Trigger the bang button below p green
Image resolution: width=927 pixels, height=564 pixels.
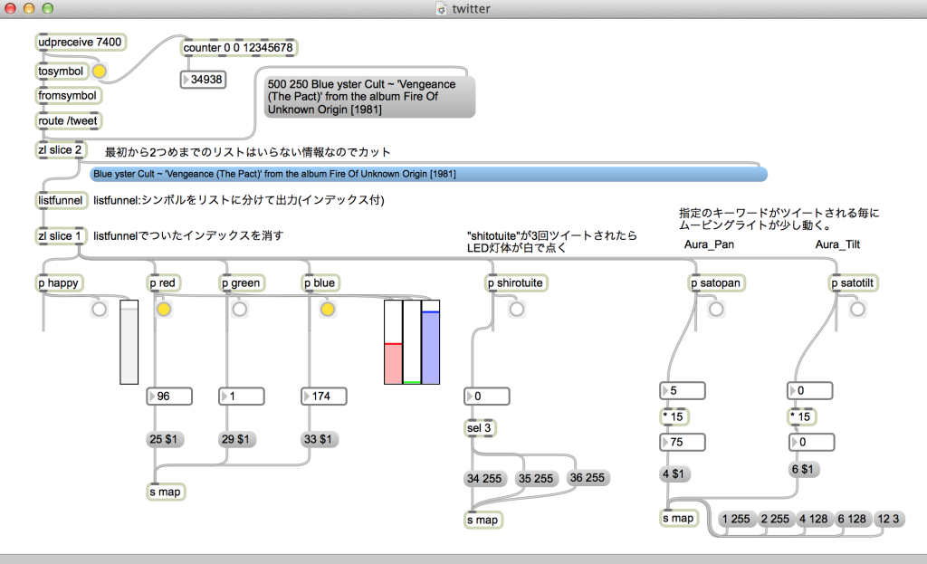click(x=239, y=309)
